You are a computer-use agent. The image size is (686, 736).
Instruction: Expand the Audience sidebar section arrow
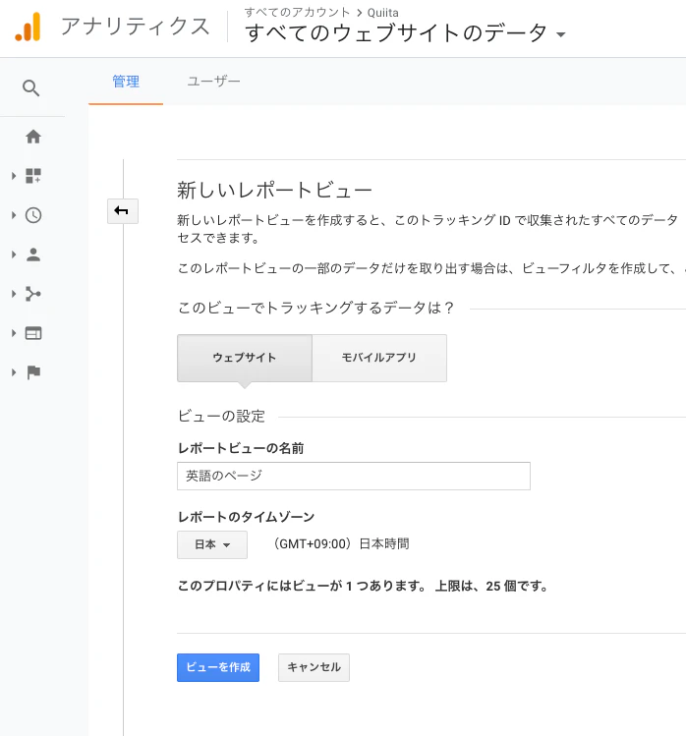(14, 255)
